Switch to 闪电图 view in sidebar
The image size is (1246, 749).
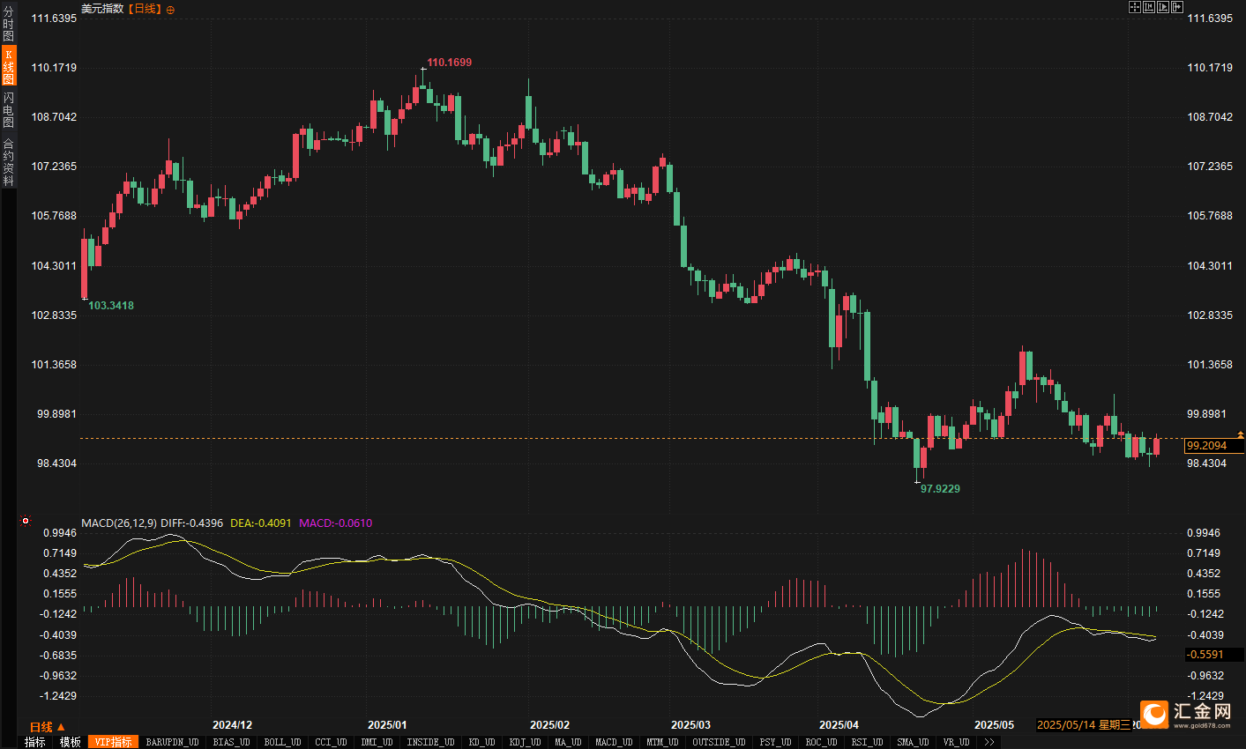[x=8, y=109]
